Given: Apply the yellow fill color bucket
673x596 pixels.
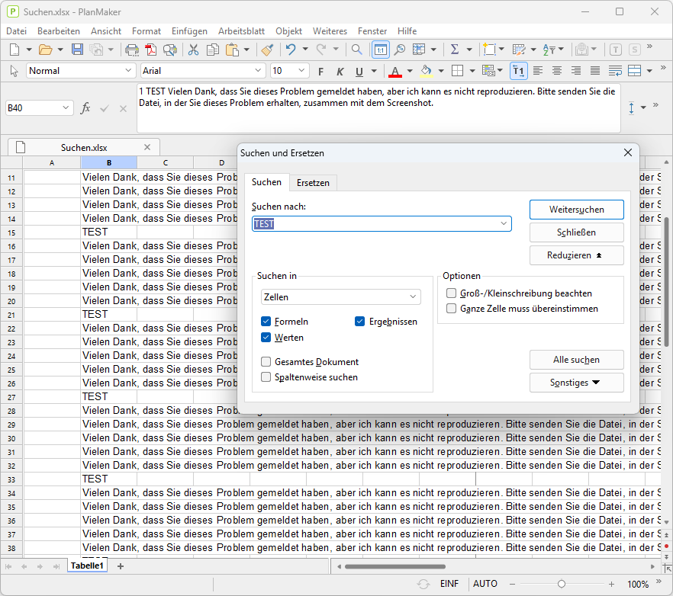Looking at the screenshot, I should tap(427, 72).
